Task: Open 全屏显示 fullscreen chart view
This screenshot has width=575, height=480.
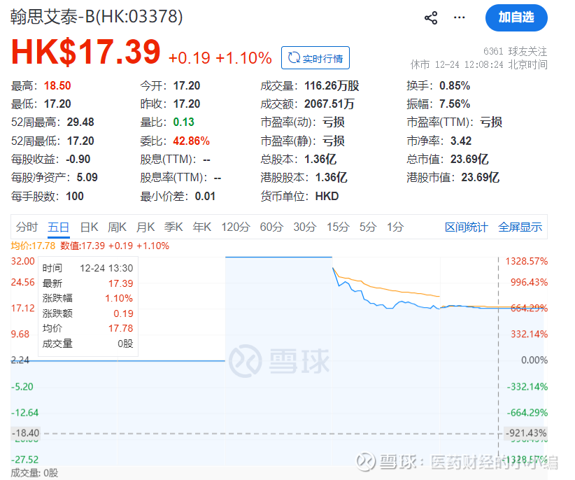Action: tap(520, 227)
